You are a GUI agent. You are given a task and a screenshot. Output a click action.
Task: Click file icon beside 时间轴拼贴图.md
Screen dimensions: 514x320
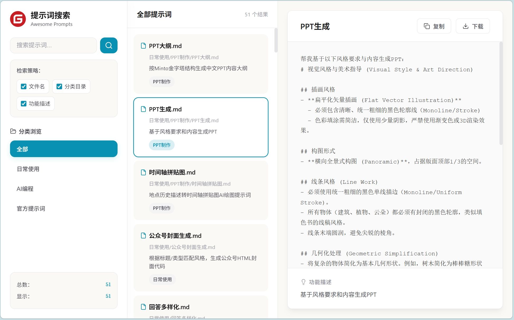(143, 172)
